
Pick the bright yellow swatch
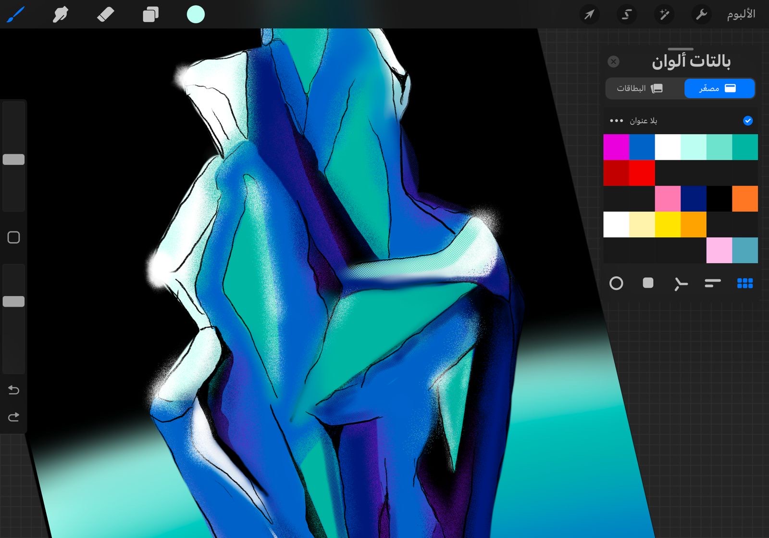coord(668,224)
